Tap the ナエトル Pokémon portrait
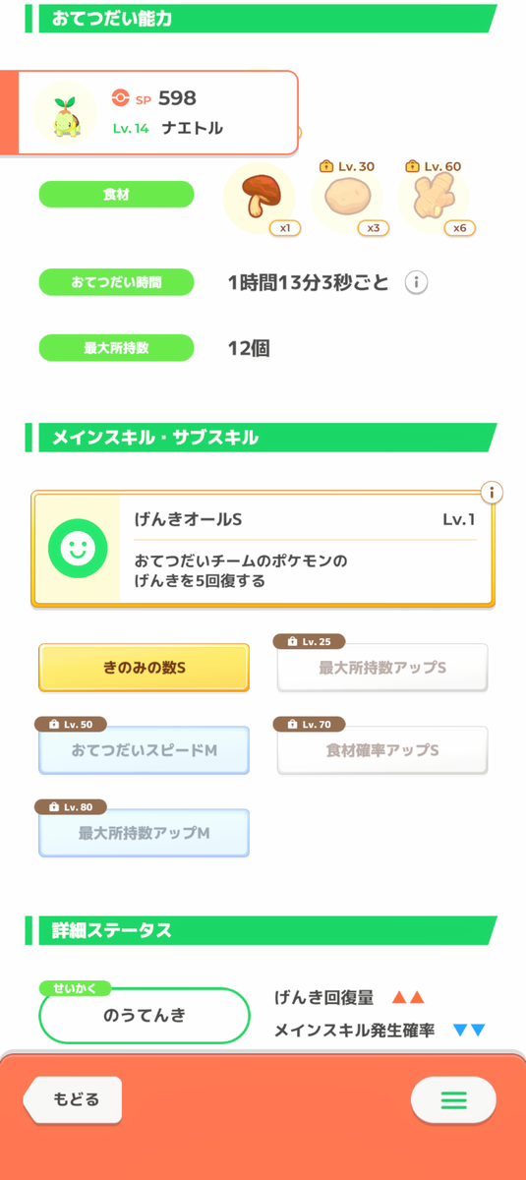Image resolution: width=526 pixels, height=1180 pixels. click(x=66, y=113)
